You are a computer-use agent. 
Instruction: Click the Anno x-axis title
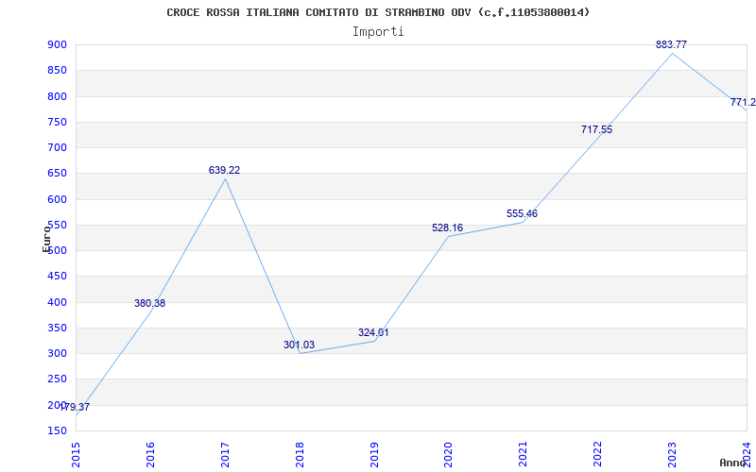731,463
